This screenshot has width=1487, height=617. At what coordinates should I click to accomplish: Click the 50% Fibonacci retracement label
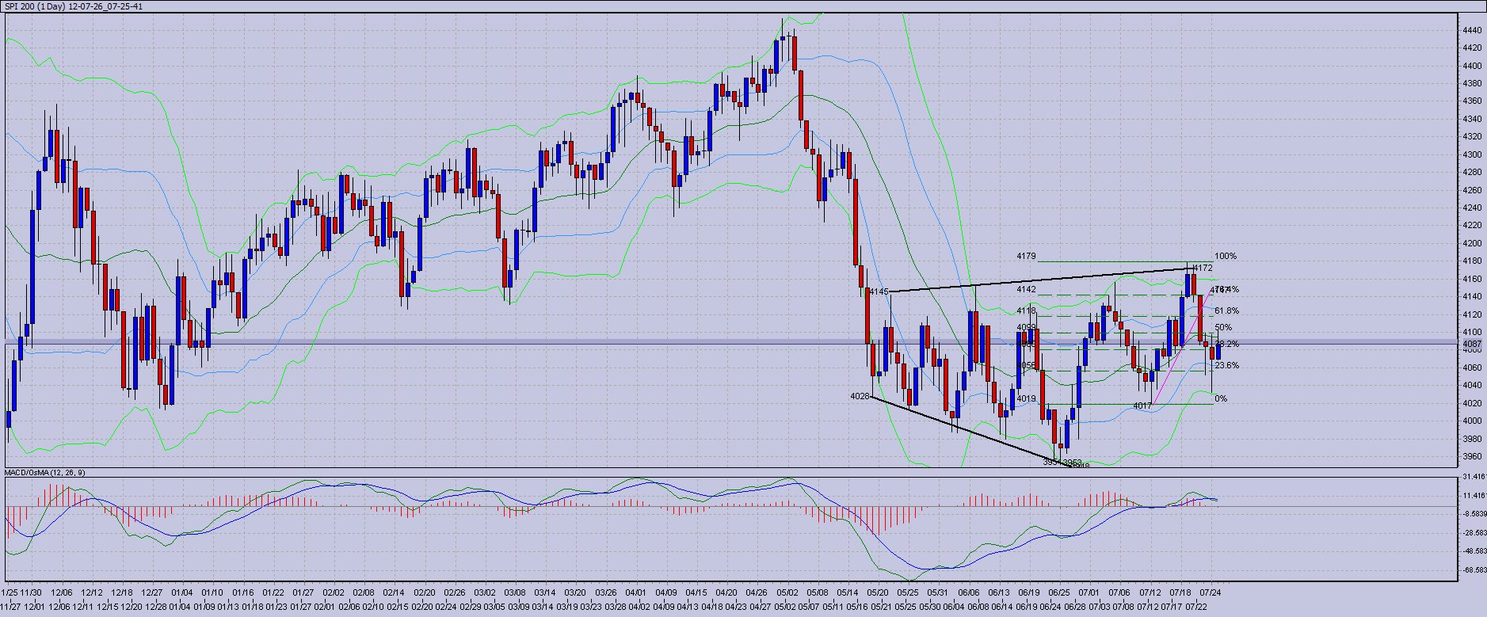pyautogui.click(x=1223, y=327)
